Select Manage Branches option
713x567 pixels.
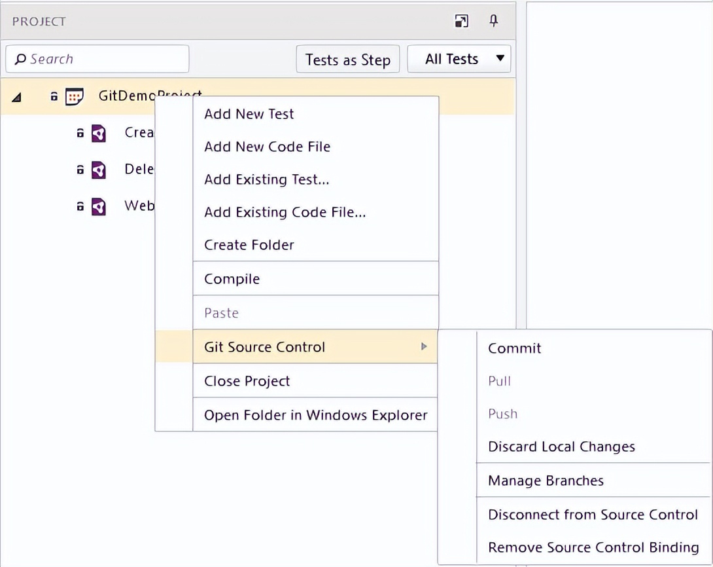546,481
